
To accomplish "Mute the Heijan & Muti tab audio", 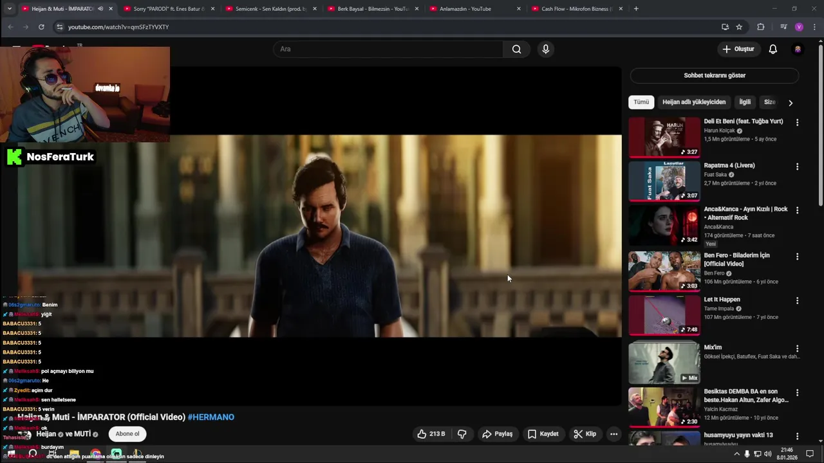I will [100, 9].
